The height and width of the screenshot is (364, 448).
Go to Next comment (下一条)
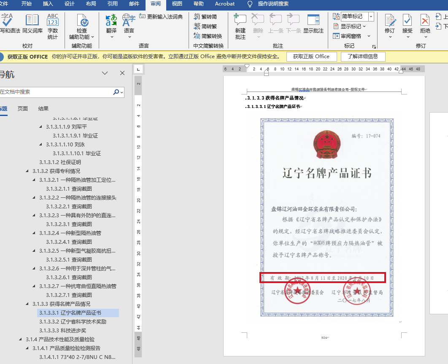pyautogui.click(x=294, y=24)
